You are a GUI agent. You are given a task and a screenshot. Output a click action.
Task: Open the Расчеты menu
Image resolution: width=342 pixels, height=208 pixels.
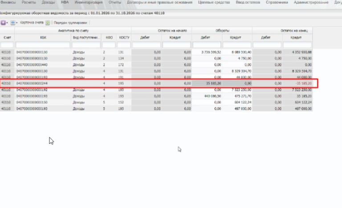point(29,2)
